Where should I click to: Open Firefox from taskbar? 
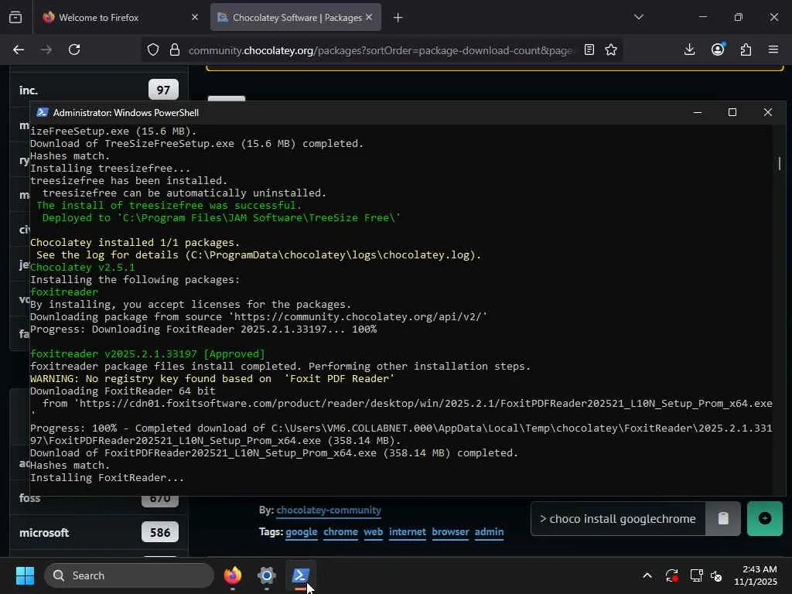[x=232, y=575]
